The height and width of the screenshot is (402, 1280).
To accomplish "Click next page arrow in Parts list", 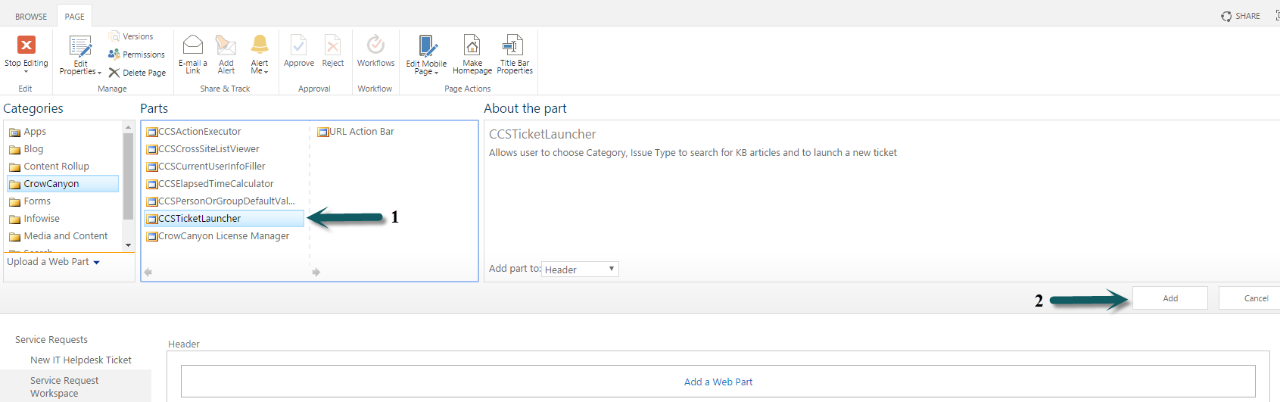I will coord(316,273).
